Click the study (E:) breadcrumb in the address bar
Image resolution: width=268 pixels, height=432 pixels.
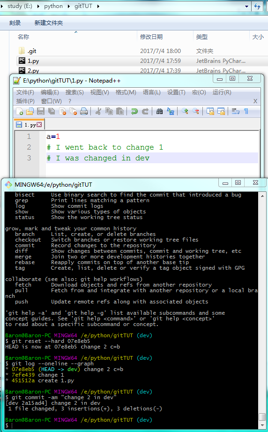(x=20, y=6)
